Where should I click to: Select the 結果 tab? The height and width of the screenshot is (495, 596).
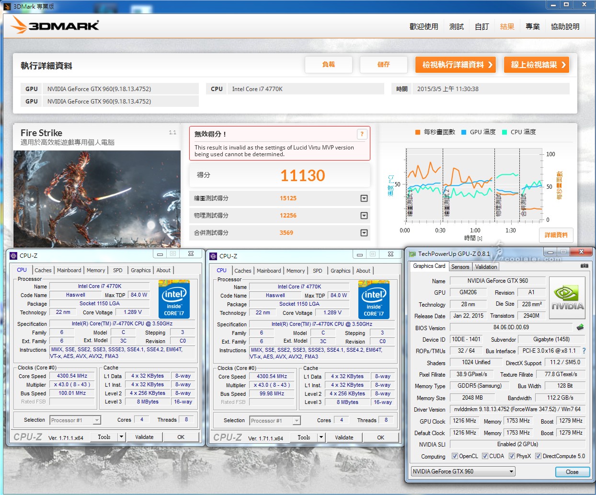pyautogui.click(x=507, y=27)
